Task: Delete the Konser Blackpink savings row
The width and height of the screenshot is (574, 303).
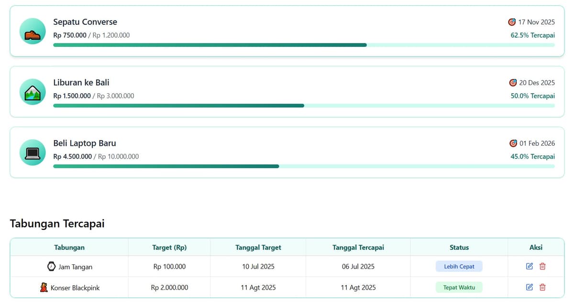Action: (x=542, y=287)
